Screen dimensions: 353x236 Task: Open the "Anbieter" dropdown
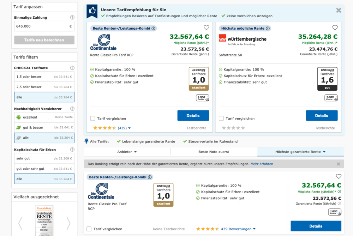(126, 151)
